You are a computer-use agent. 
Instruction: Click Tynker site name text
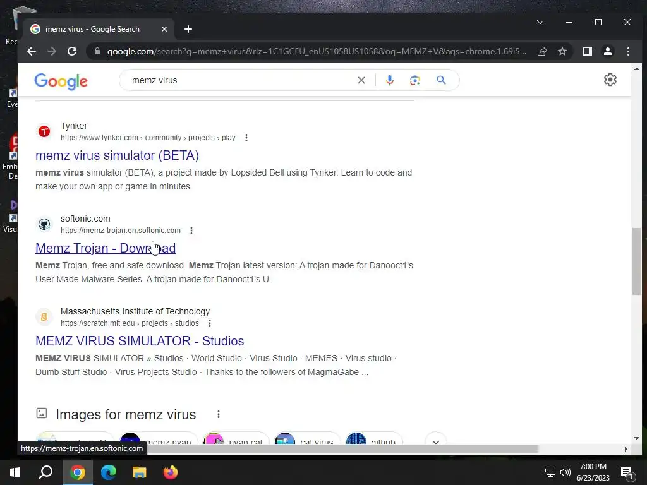74,126
